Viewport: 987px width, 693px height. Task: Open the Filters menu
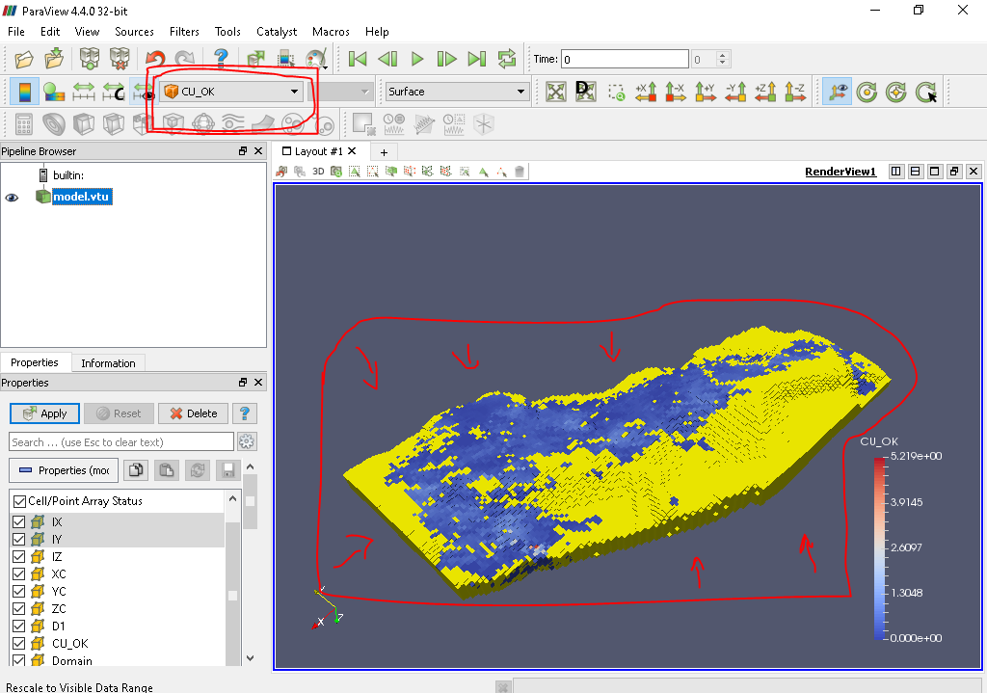pos(184,32)
